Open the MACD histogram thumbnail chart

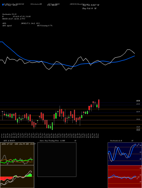click(17, 177)
